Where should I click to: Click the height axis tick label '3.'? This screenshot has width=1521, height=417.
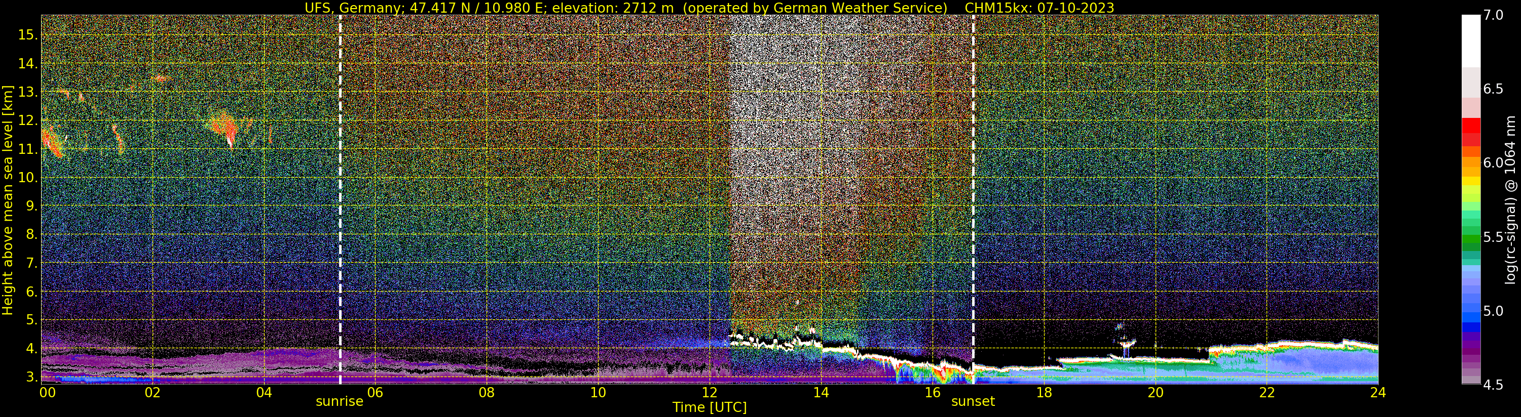[32, 377]
